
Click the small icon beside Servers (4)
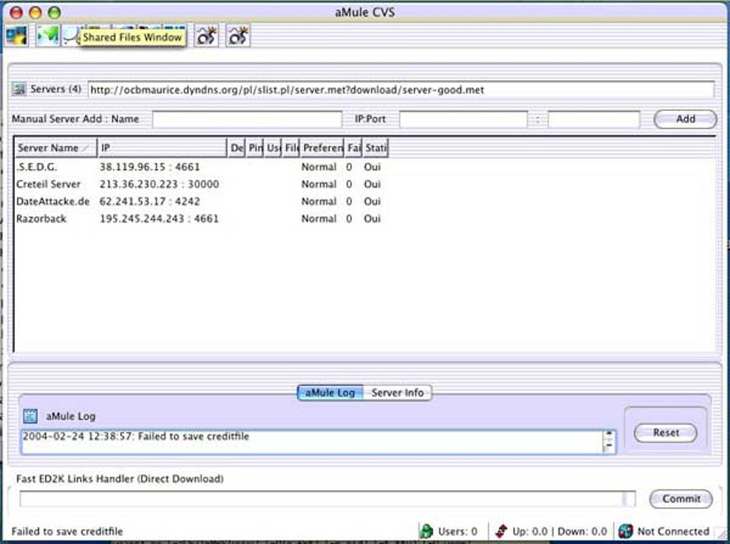pyautogui.click(x=19, y=89)
